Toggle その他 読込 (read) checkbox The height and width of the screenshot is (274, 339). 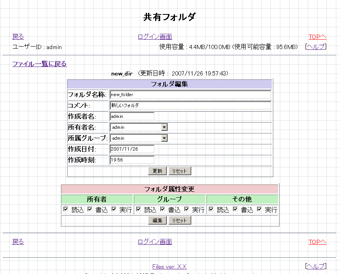pyautogui.click(x=211, y=209)
